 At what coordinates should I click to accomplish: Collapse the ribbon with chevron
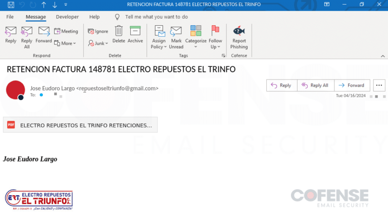point(383,56)
